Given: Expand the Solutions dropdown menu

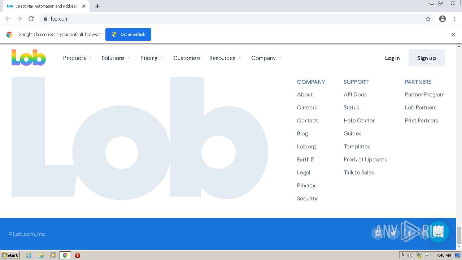Looking at the screenshot, I should (x=116, y=58).
